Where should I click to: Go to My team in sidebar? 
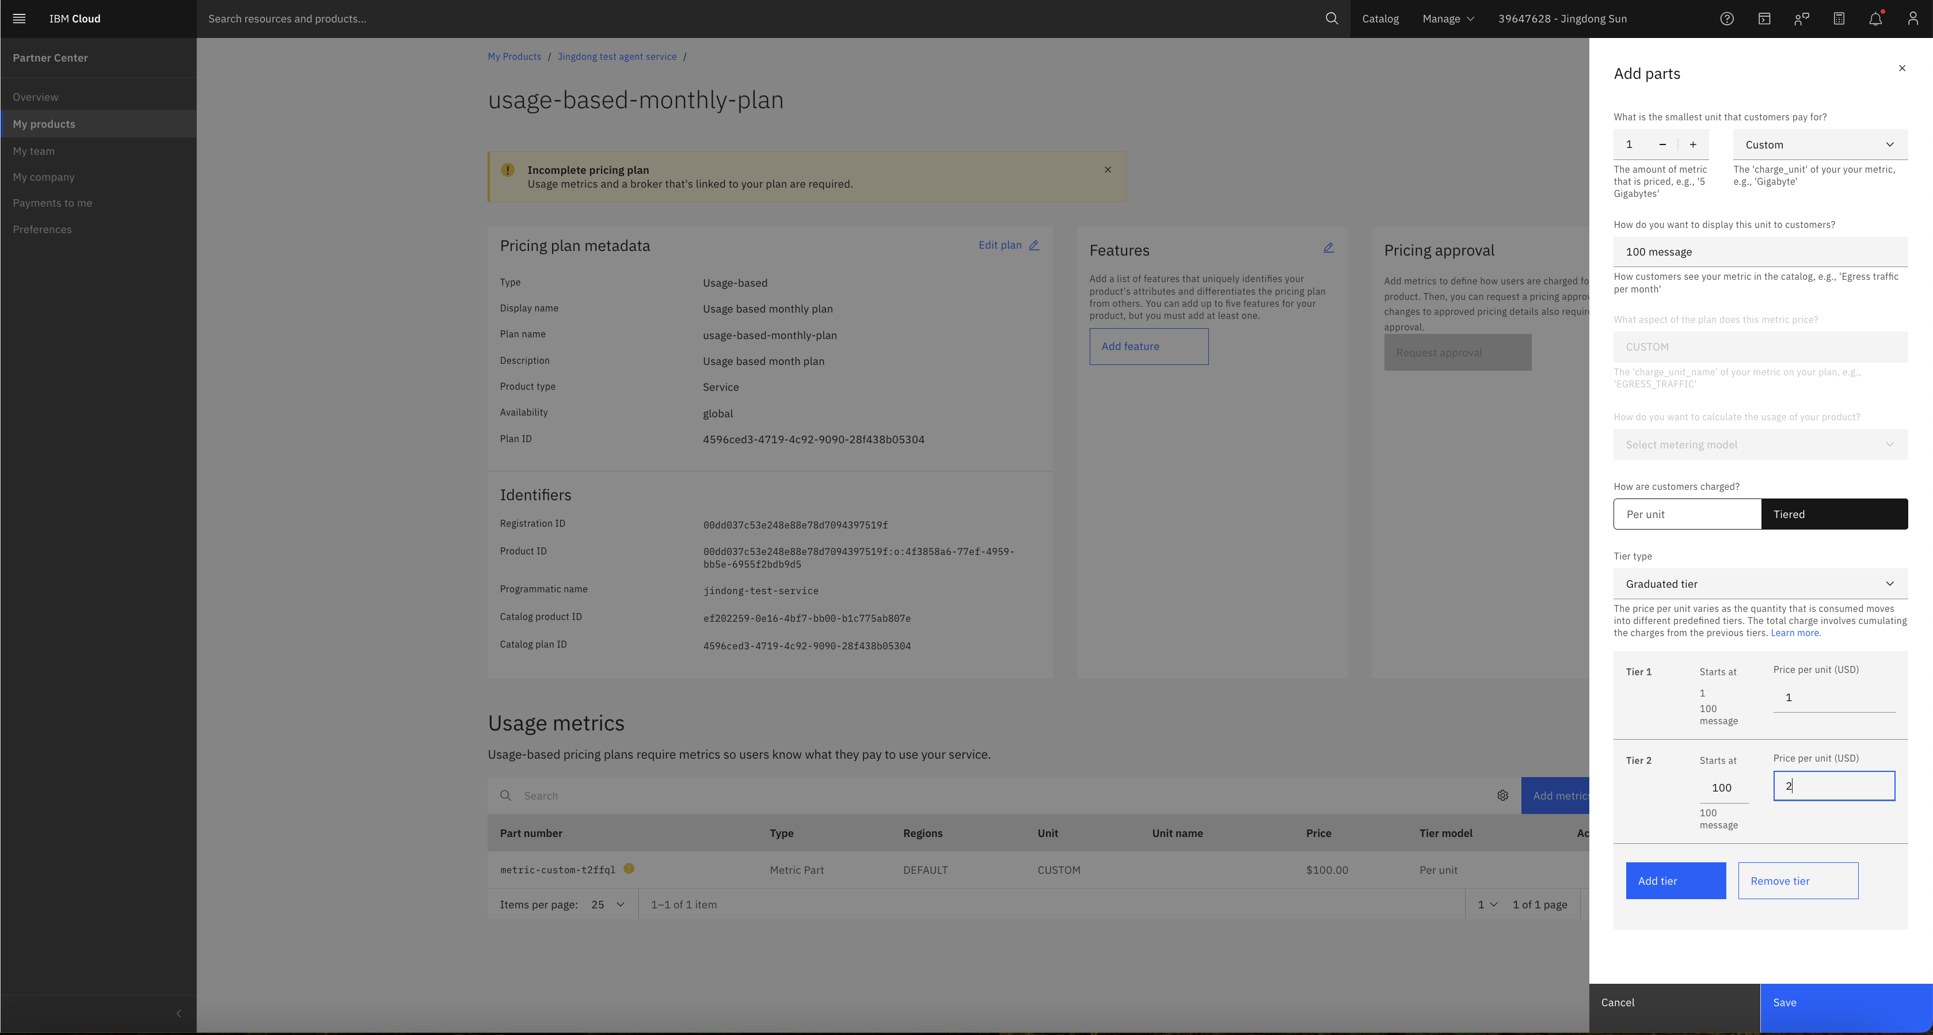click(x=34, y=151)
